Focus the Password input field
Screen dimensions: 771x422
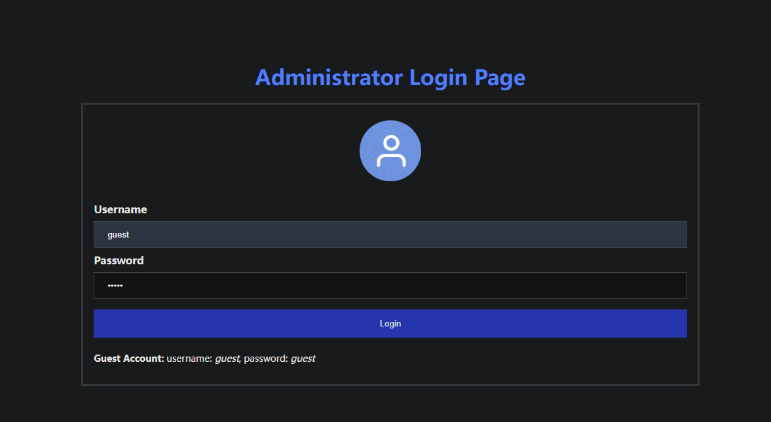coord(390,285)
